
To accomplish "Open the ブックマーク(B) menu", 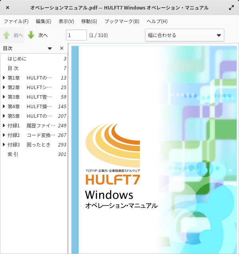I will pyautogui.click(x=122, y=21).
